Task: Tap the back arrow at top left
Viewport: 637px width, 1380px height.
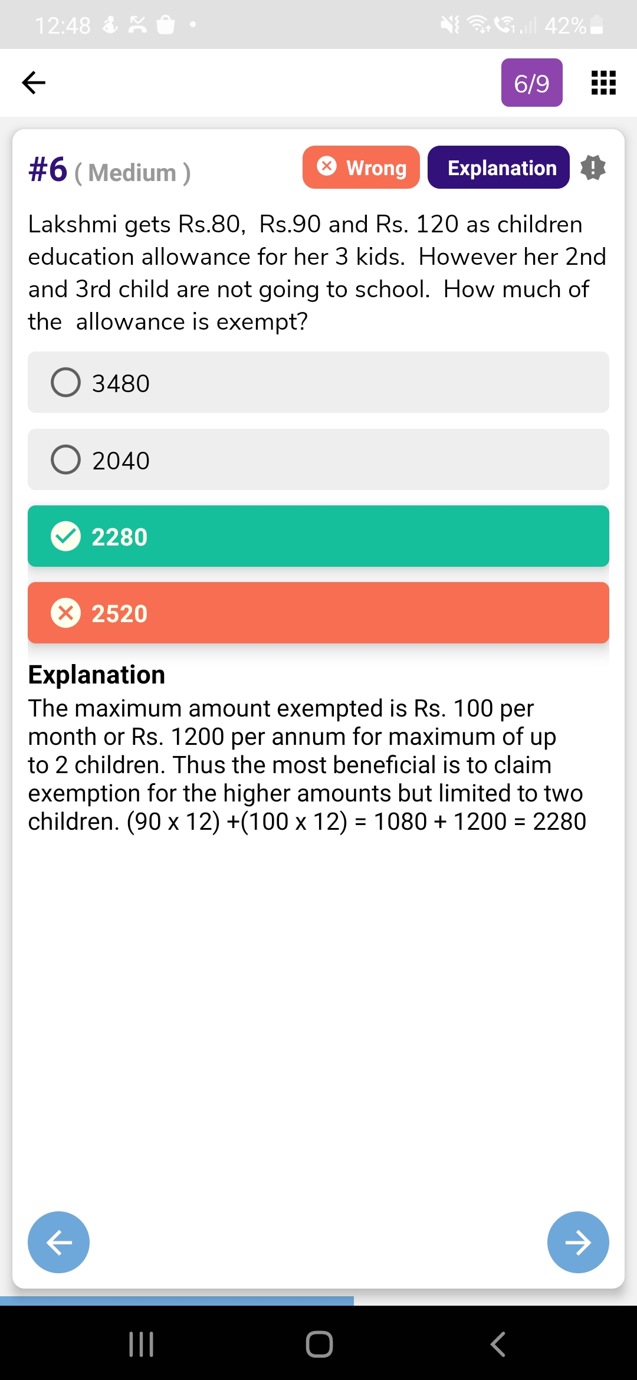Action: pyautogui.click(x=34, y=83)
